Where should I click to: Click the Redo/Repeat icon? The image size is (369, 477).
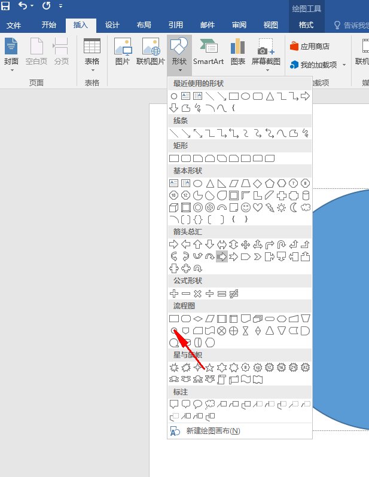tap(46, 5)
